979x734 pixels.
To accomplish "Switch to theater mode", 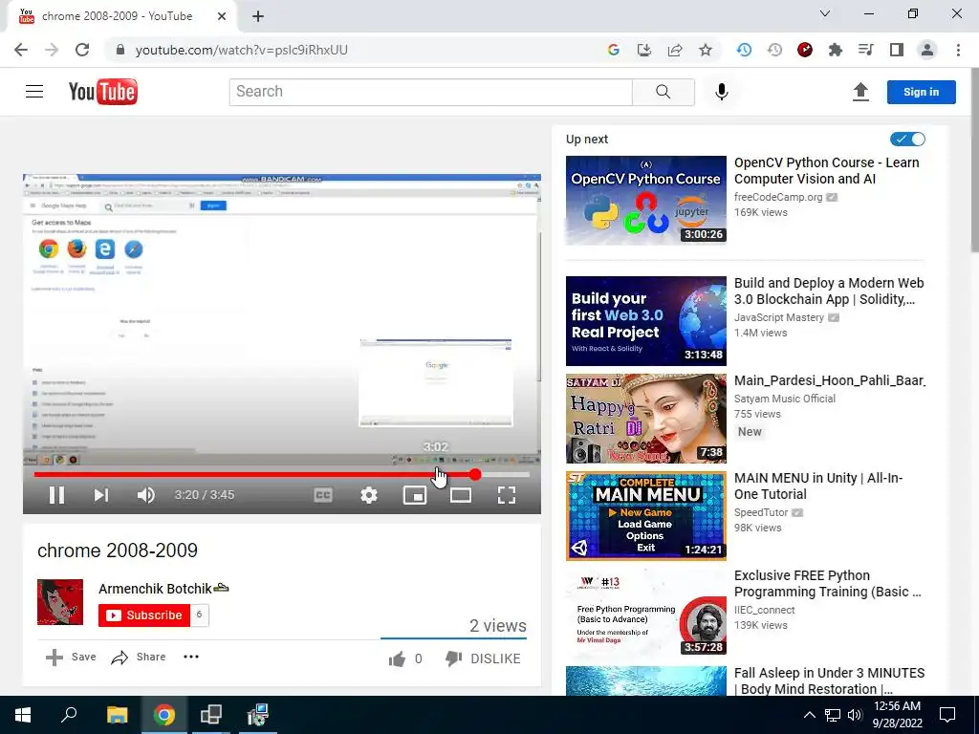I will 461,495.
